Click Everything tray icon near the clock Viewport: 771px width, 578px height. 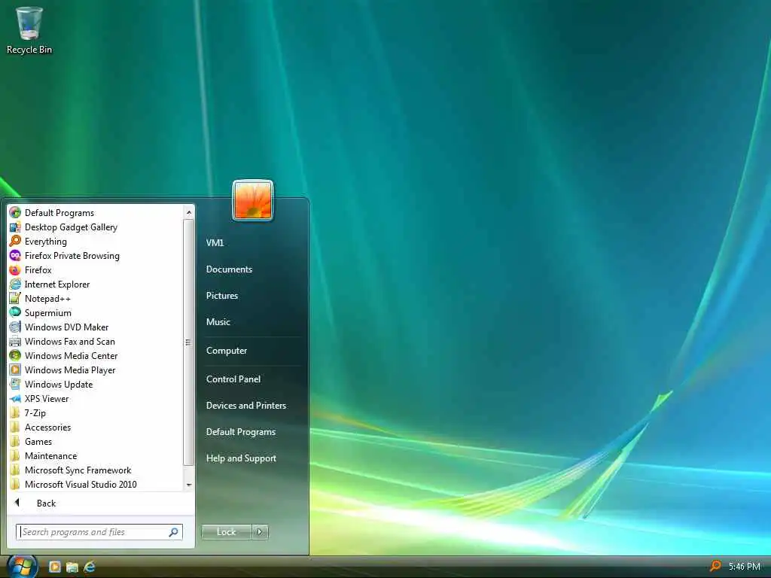[715, 566]
